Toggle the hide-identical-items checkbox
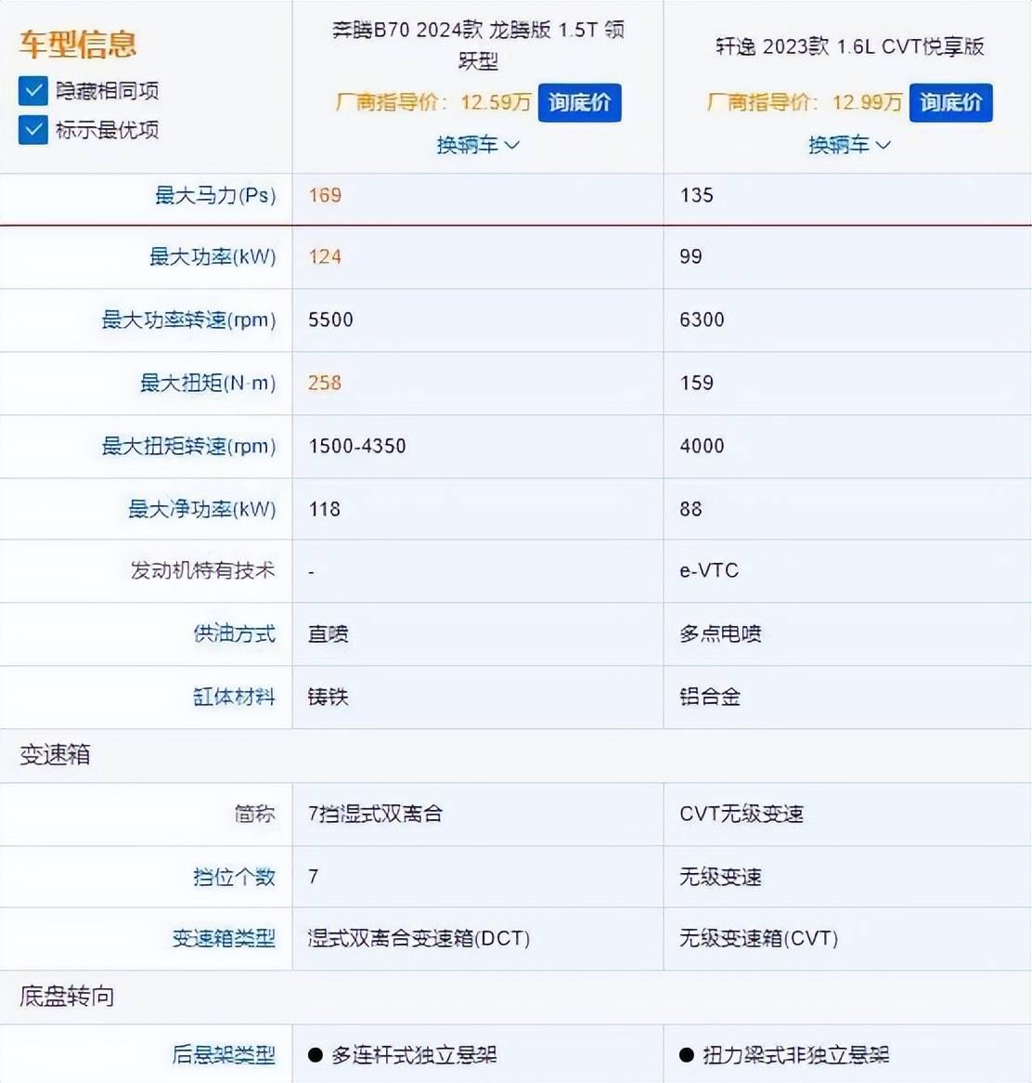Screen dimensions: 1032x1083 tap(32, 90)
